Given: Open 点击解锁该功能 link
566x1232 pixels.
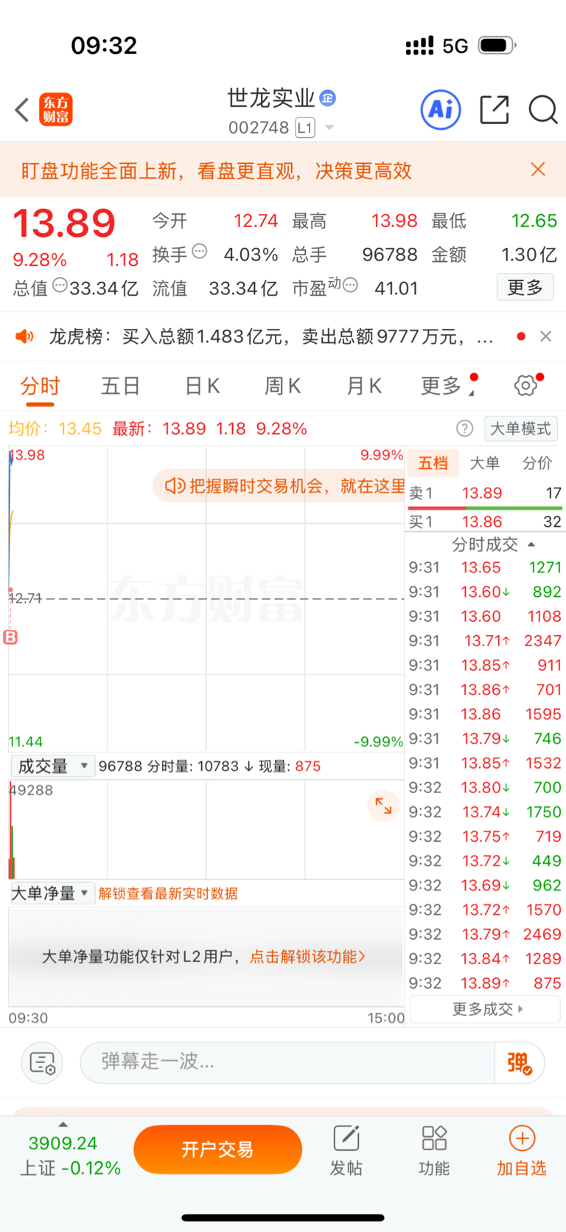Looking at the screenshot, I should 307,957.
